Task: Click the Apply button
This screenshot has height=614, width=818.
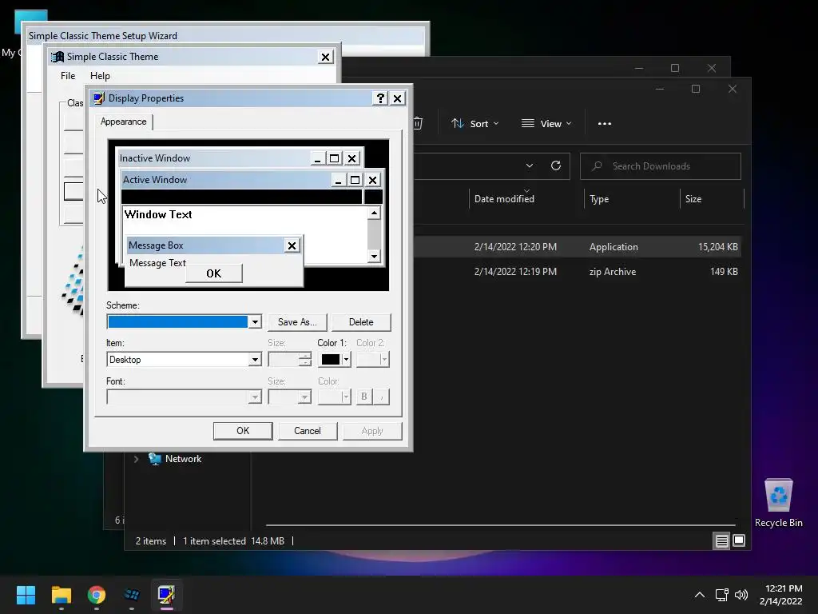Action: (x=372, y=431)
